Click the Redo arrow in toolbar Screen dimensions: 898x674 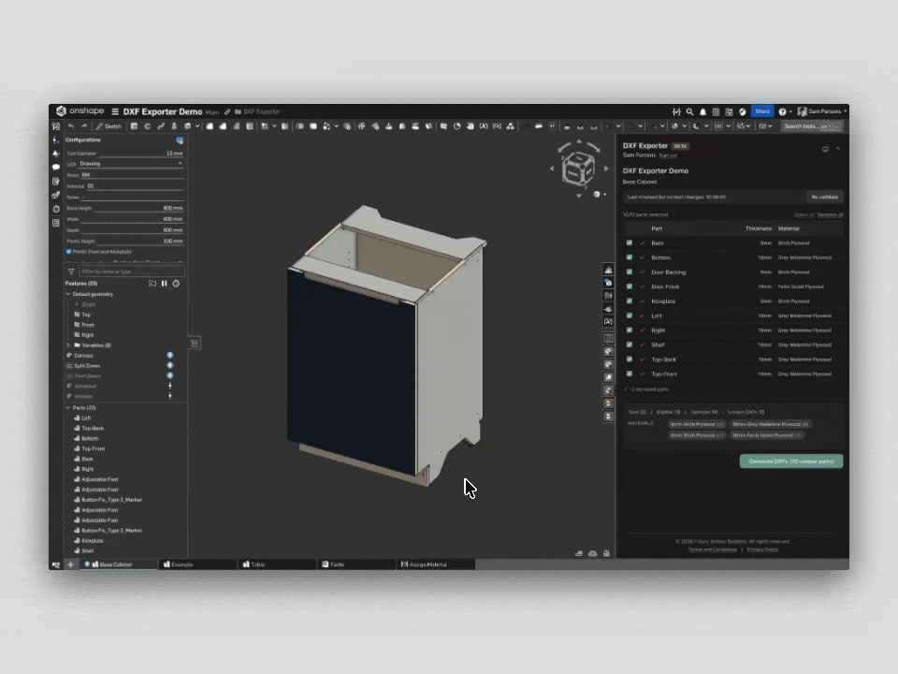tap(84, 126)
